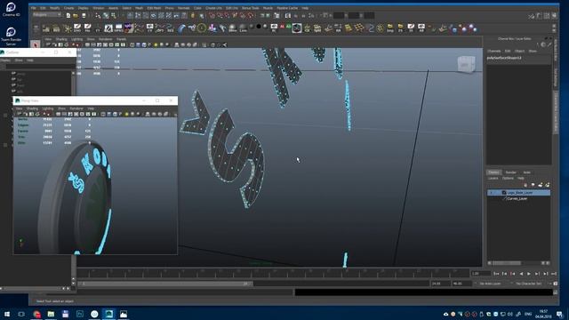Click the open scene folder icon

click(76, 16)
